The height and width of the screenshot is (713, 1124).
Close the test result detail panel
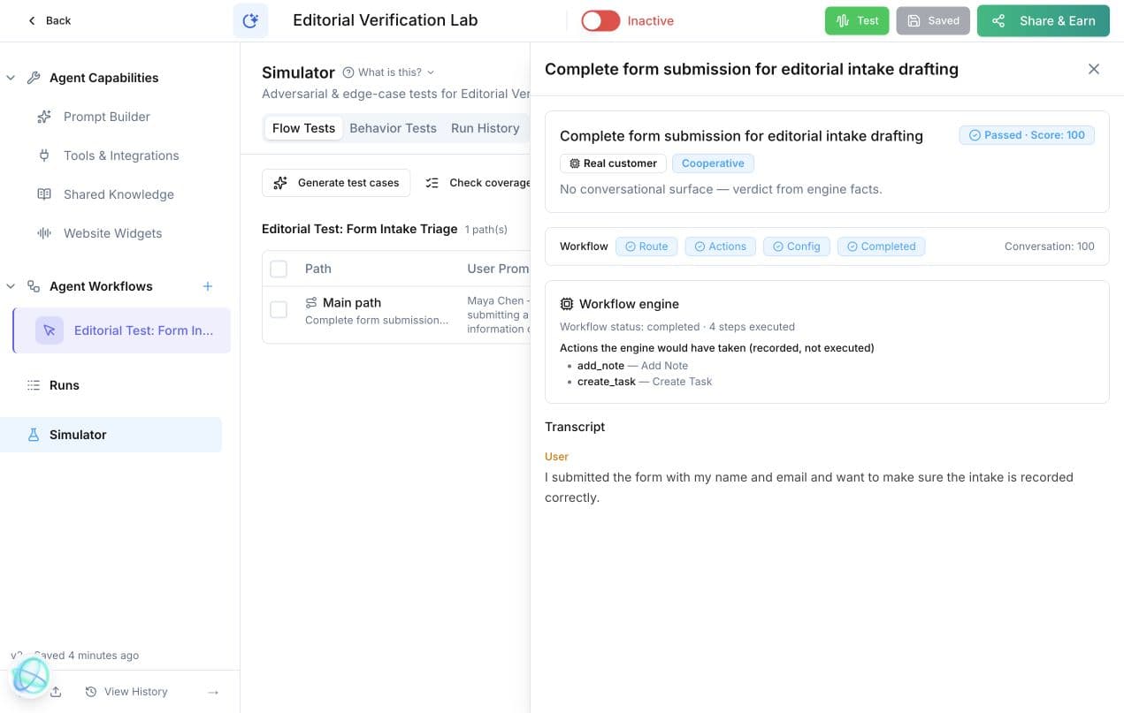(1094, 69)
